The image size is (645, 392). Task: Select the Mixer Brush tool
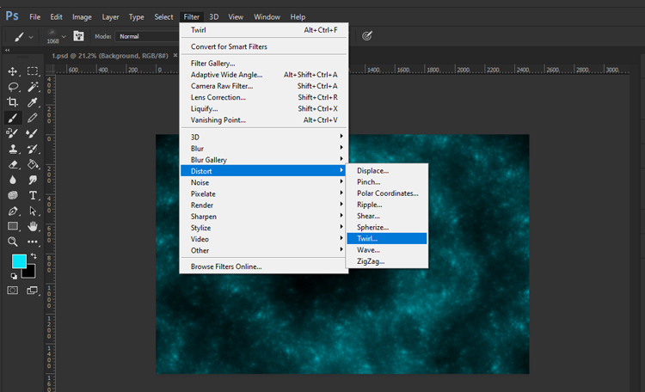click(x=32, y=133)
